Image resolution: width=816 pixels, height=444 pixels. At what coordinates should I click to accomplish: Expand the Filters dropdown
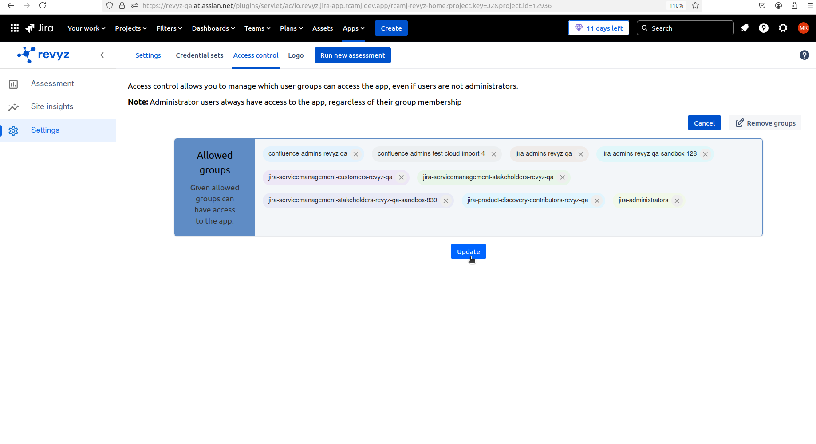(169, 28)
